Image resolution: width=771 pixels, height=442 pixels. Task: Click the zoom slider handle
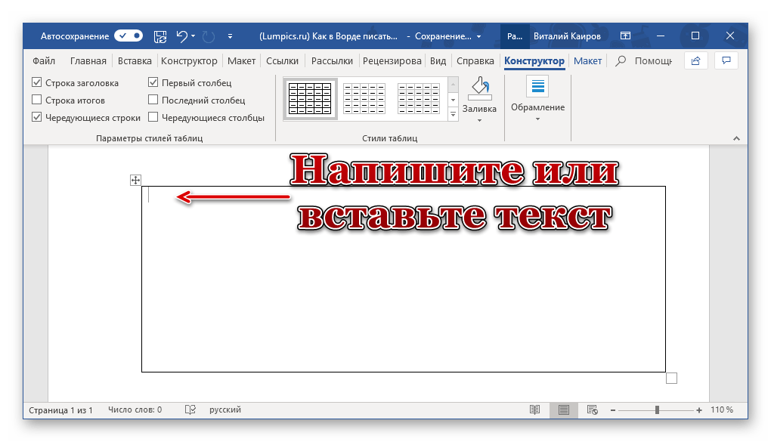pos(657,410)
